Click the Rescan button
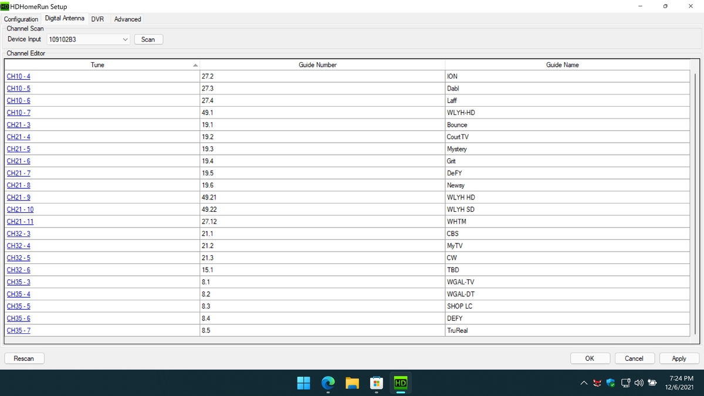 [x=24, y=358]
